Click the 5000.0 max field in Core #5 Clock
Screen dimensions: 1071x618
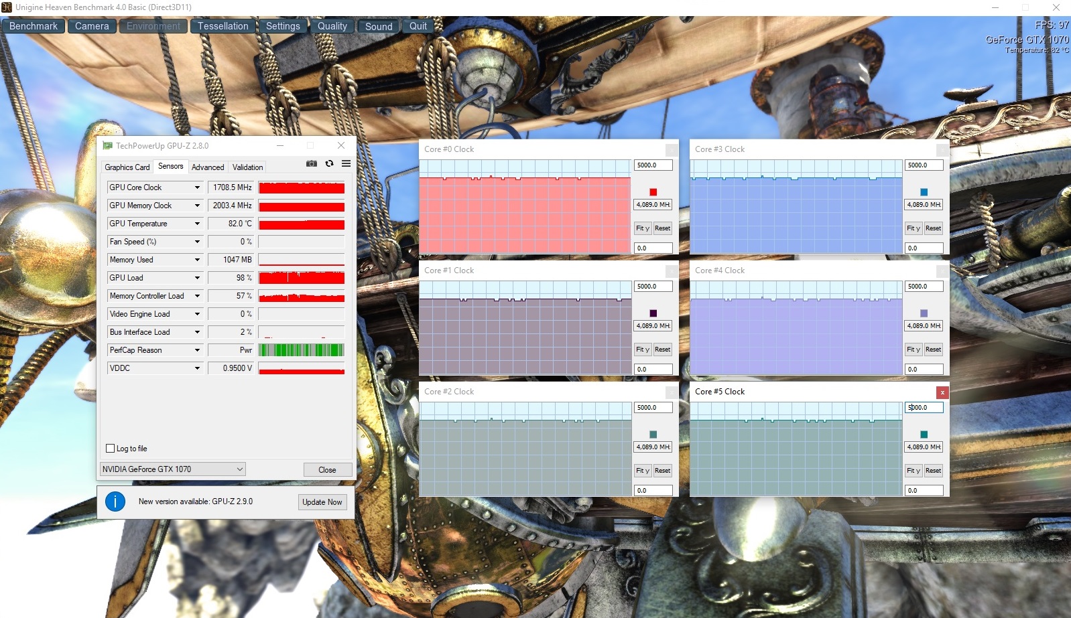coord(924,408)
